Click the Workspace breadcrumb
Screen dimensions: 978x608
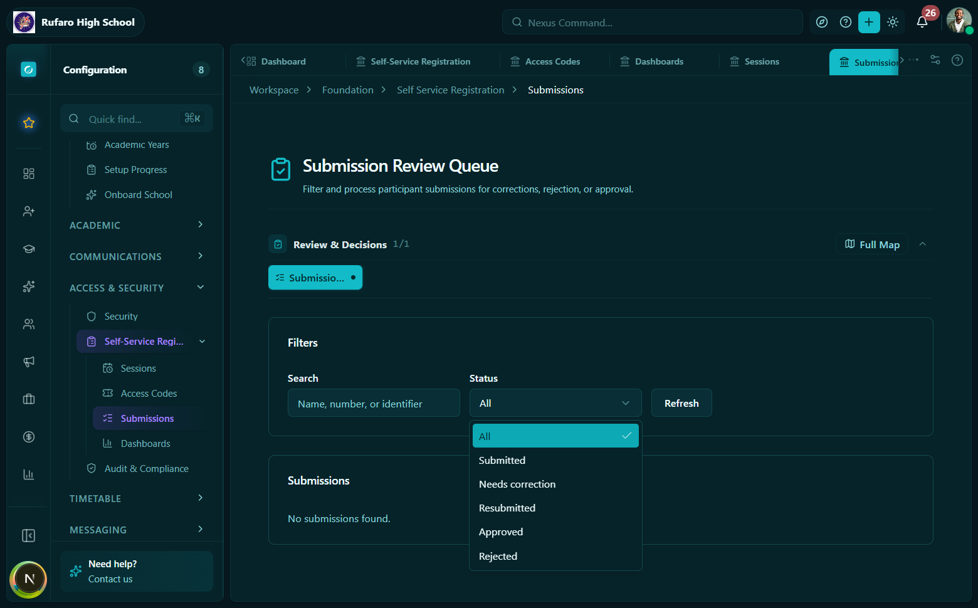point(274,90)
